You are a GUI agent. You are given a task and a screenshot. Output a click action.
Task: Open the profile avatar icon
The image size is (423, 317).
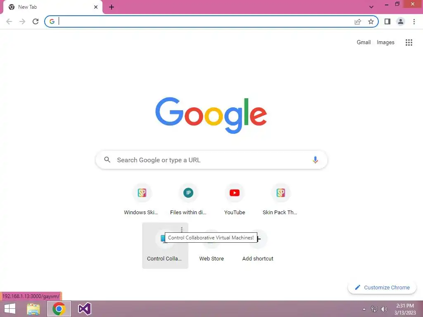coord(401,21)
